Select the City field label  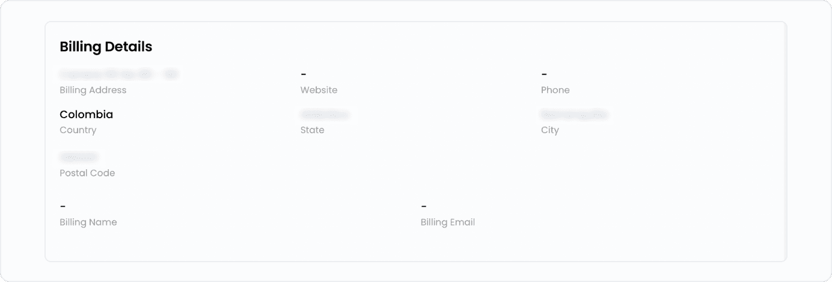(549, 130)
